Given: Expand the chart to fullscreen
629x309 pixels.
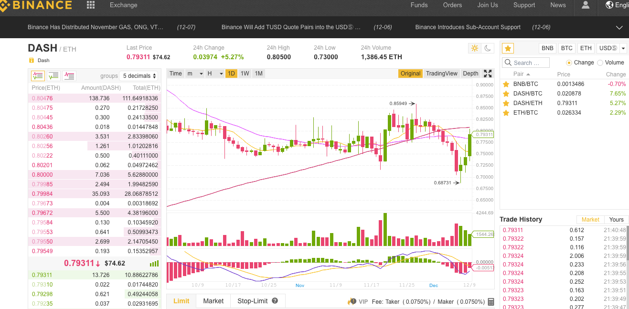Looking at the screenshot, I should (488, 74).
